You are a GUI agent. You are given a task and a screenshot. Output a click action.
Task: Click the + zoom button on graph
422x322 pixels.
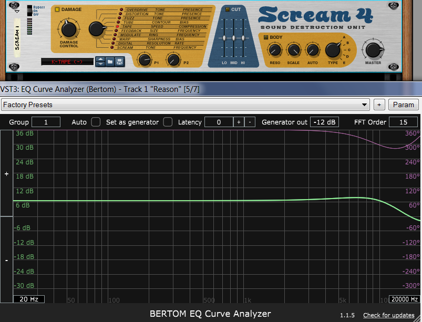coord(6,174)
